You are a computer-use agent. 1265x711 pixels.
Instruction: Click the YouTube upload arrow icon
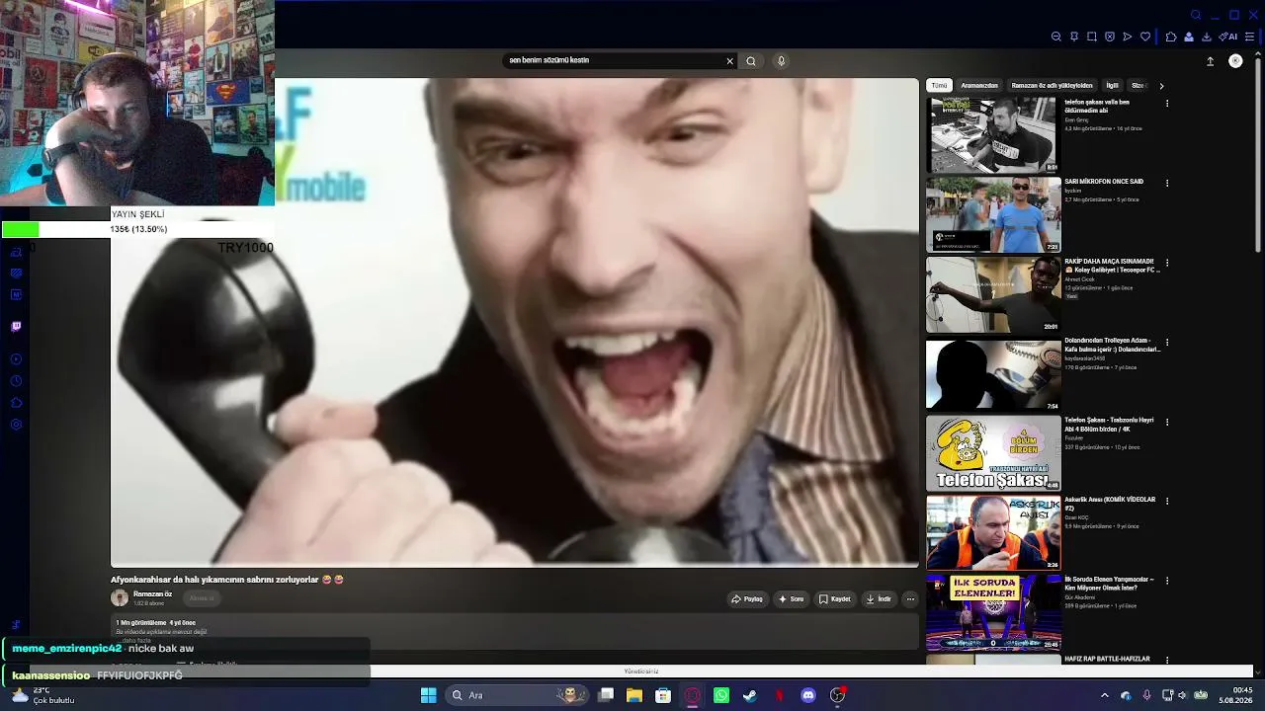click(1210, 61)
